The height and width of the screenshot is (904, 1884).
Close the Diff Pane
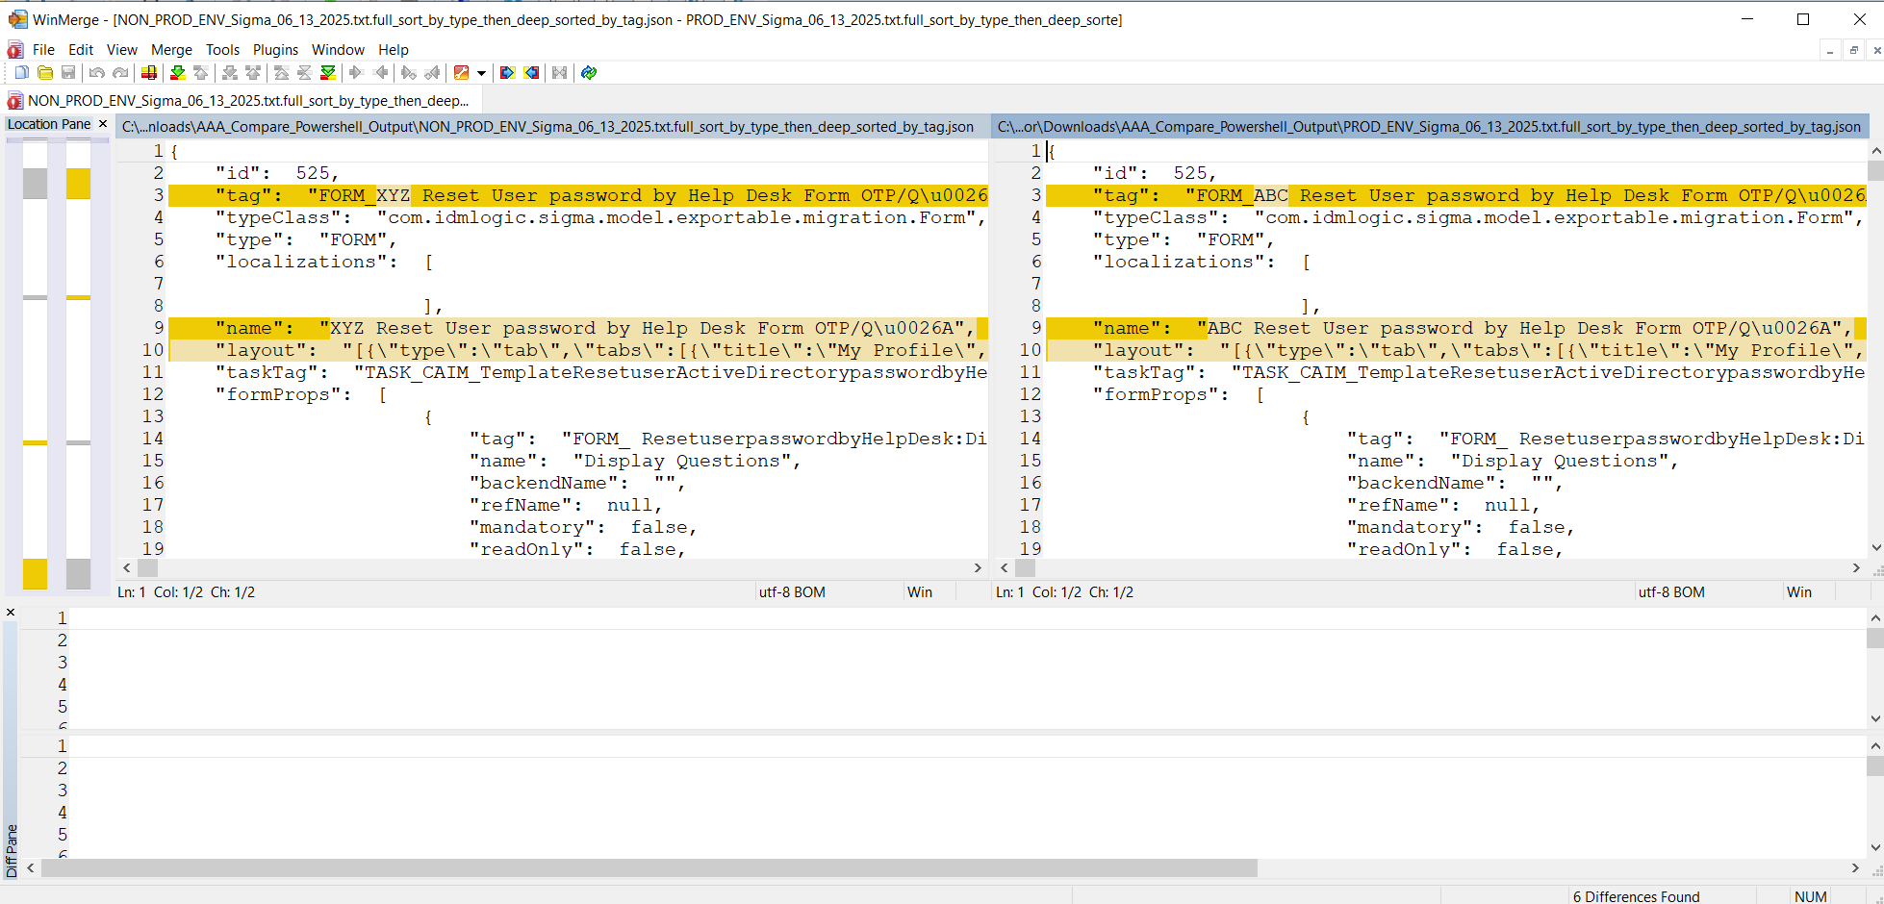pyautogui.click(x=11, y=613)
